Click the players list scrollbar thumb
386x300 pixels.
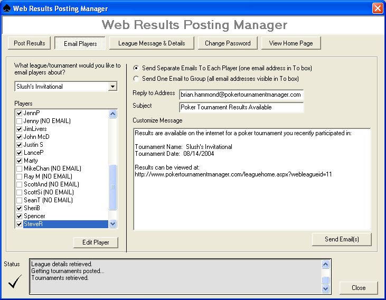113,187
